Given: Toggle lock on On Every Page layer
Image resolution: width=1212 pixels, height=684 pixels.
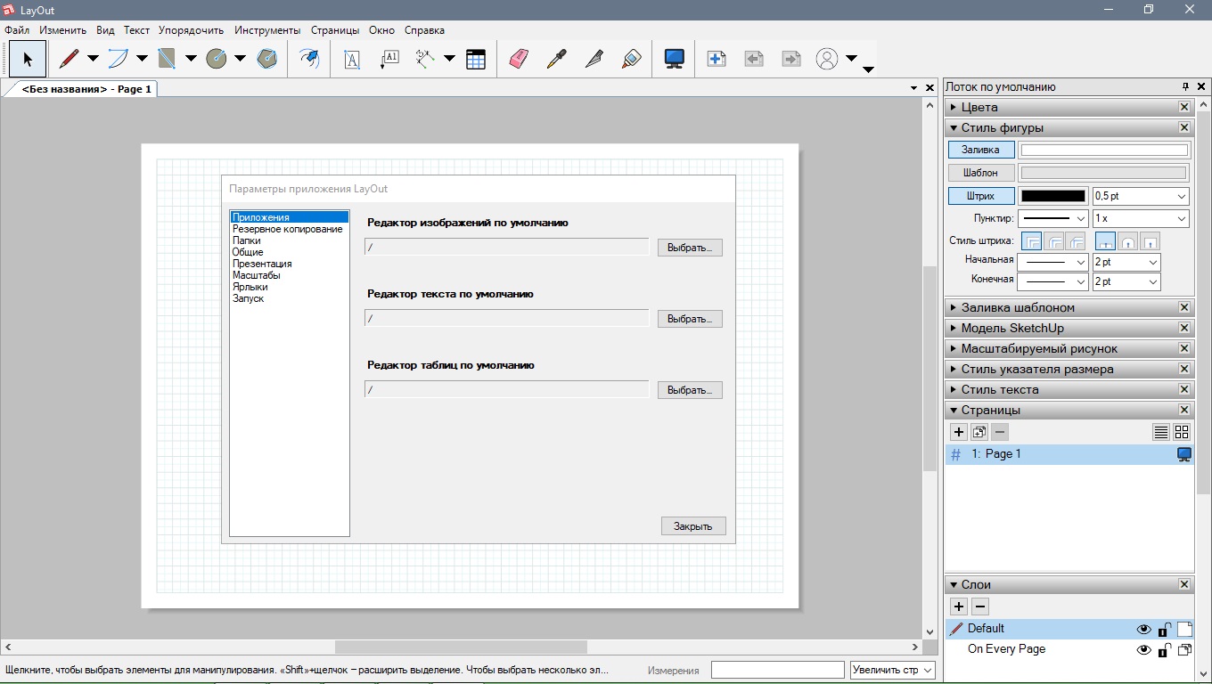Looking at the screenshot, I should click(x=1164, y=650).
